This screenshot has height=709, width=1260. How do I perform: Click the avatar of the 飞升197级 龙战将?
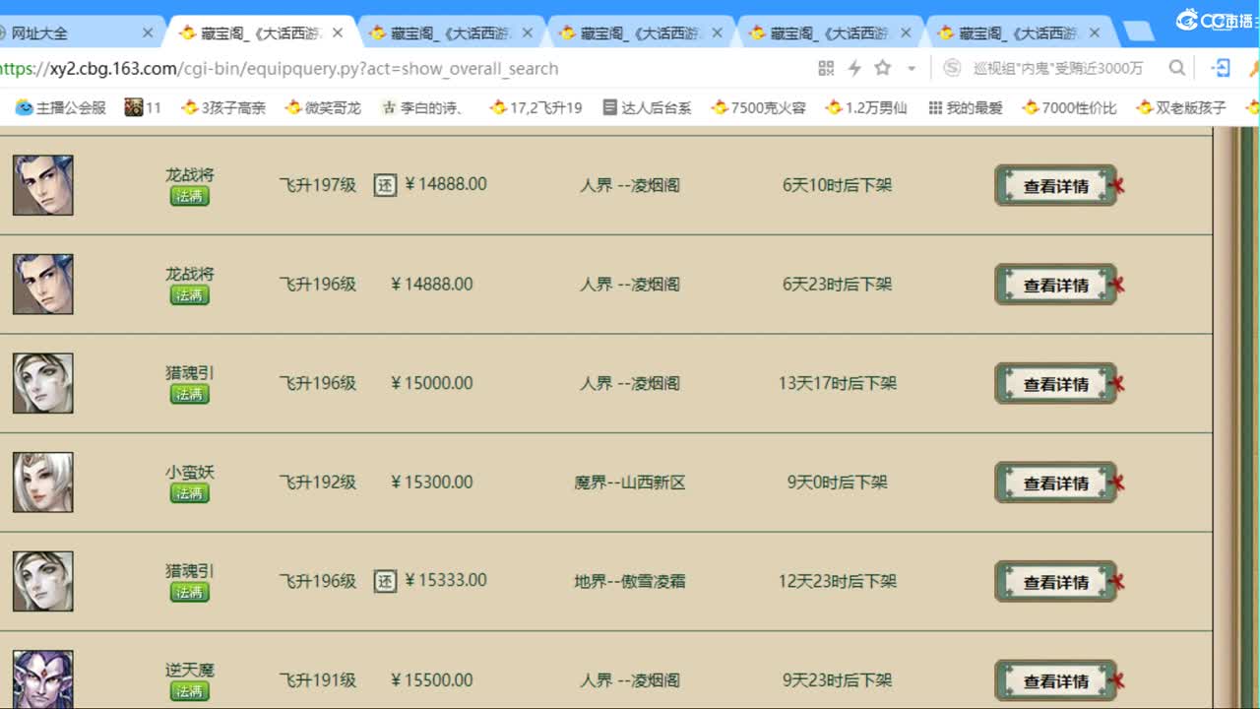click(x=43, y=185)
